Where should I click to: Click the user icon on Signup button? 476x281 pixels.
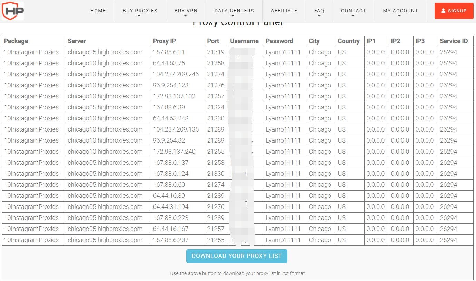coord(443,11)
